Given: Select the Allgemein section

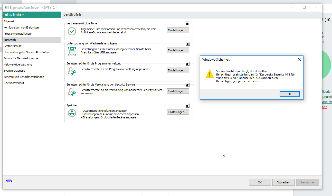Looking at the screenshot, I should 32,21.
